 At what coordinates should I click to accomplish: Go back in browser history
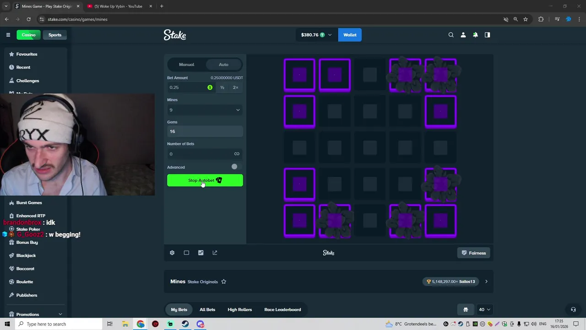(6, 19)
